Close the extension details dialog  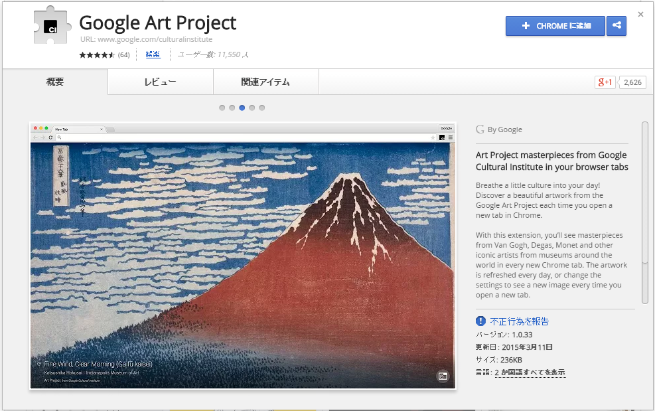[x=640, y=14]
